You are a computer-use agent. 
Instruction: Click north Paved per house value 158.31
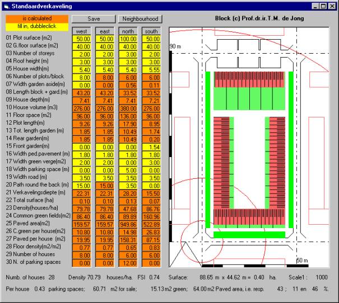click(x=128, y=240)
